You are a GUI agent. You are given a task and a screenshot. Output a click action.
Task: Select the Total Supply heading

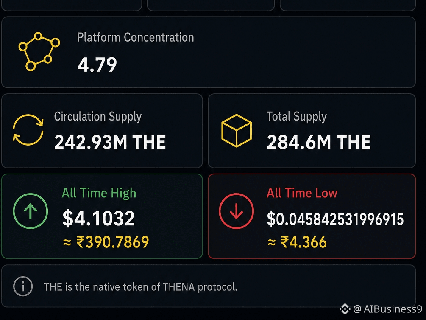296,116
